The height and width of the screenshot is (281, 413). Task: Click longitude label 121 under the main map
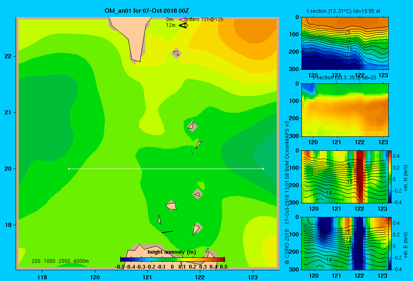[147, 277]
